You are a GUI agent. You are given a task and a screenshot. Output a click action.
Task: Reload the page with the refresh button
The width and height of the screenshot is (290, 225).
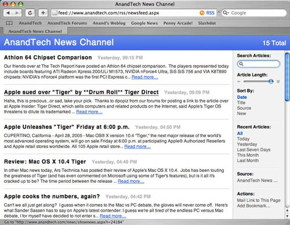click(30, 13)
